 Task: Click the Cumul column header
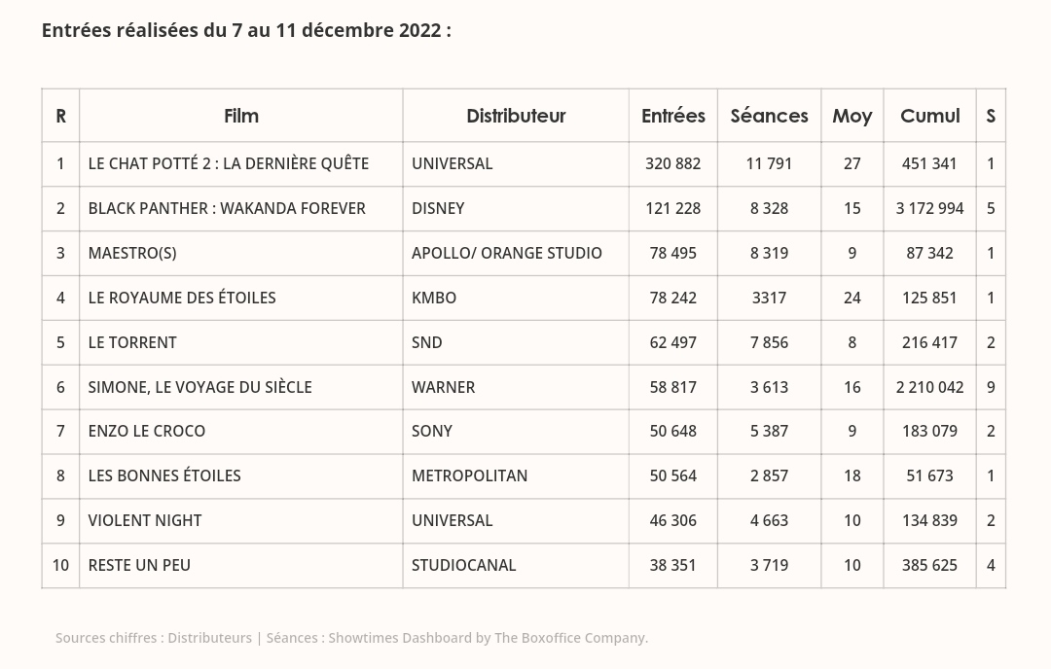(929, 116)
